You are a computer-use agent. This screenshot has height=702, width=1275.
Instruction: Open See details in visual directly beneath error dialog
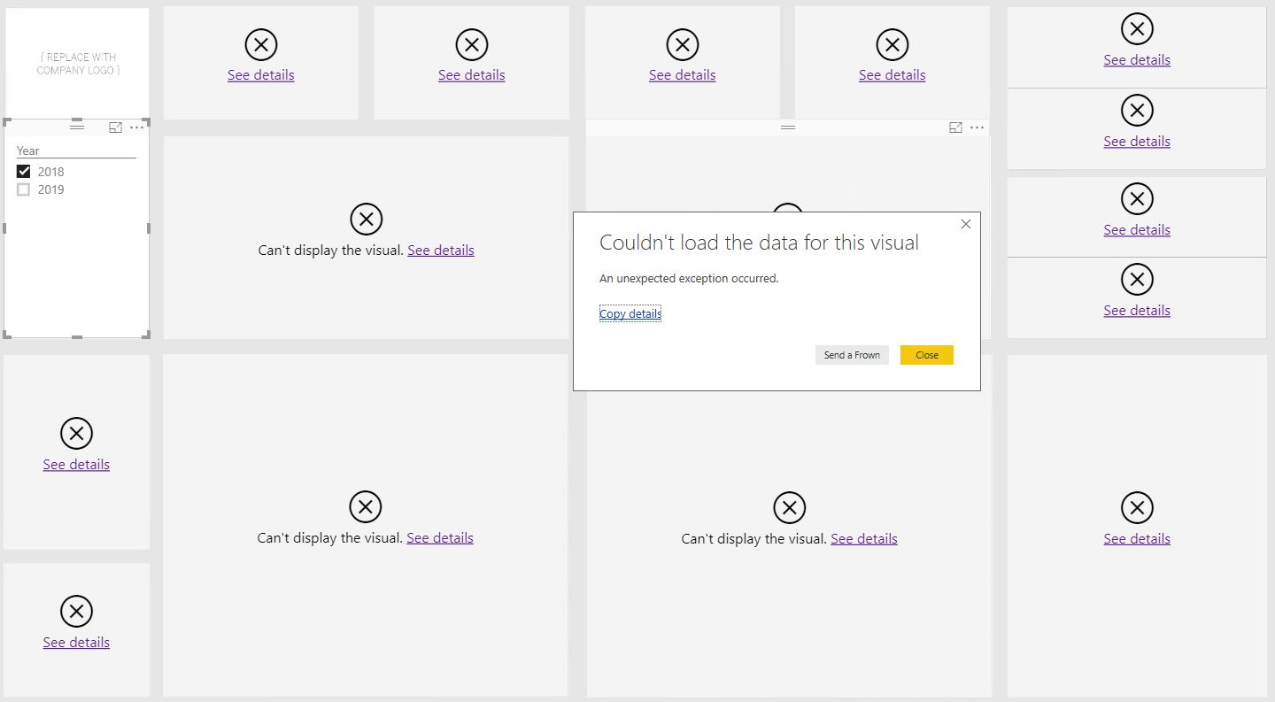pos(864,539)
